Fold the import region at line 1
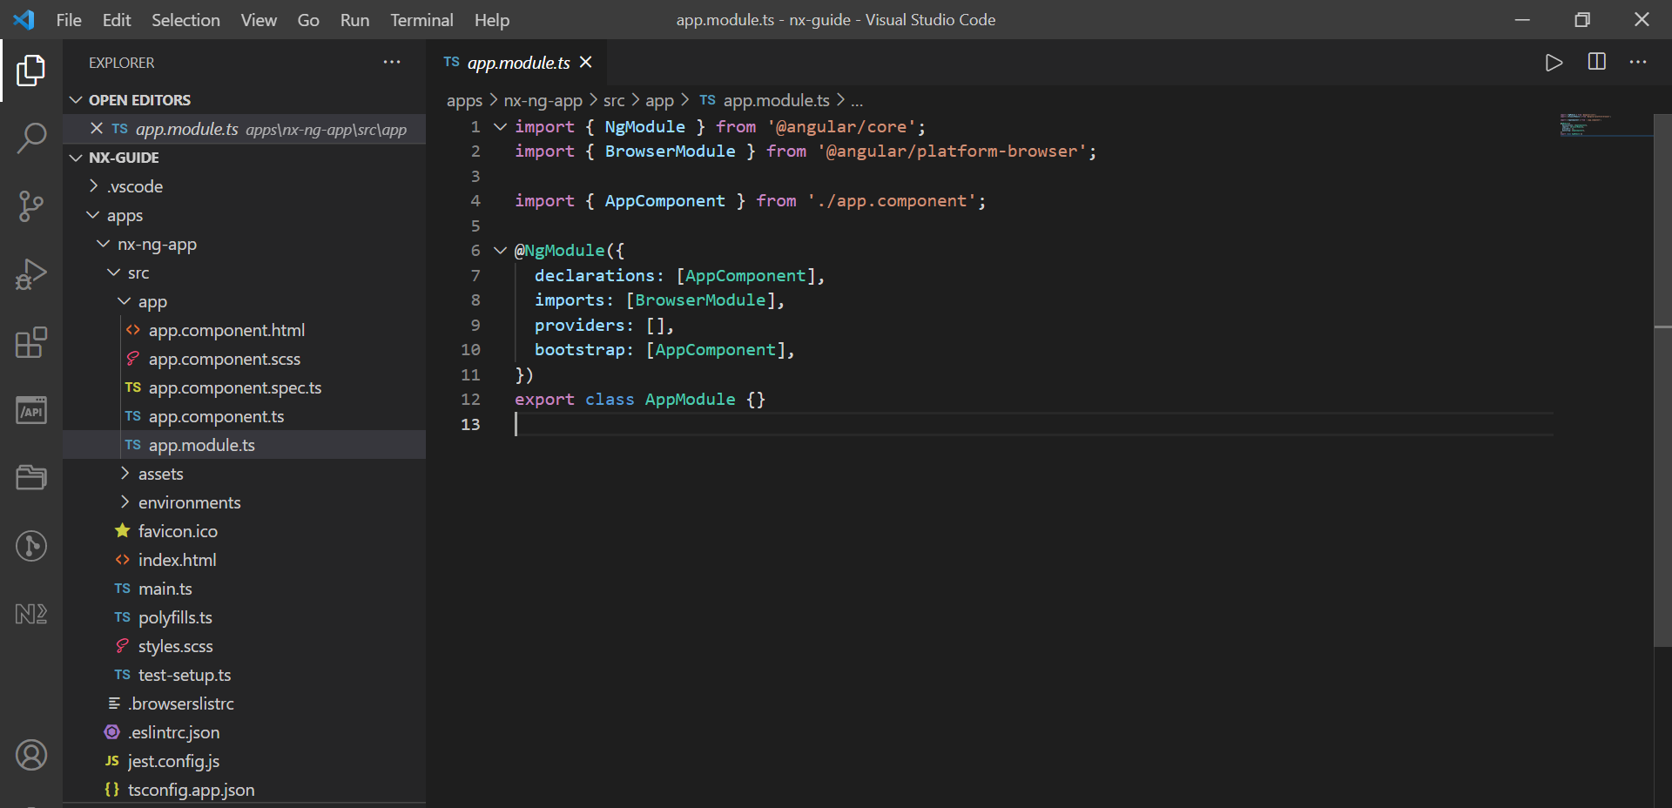The image size is (1672, 808). tap(500, 127)
